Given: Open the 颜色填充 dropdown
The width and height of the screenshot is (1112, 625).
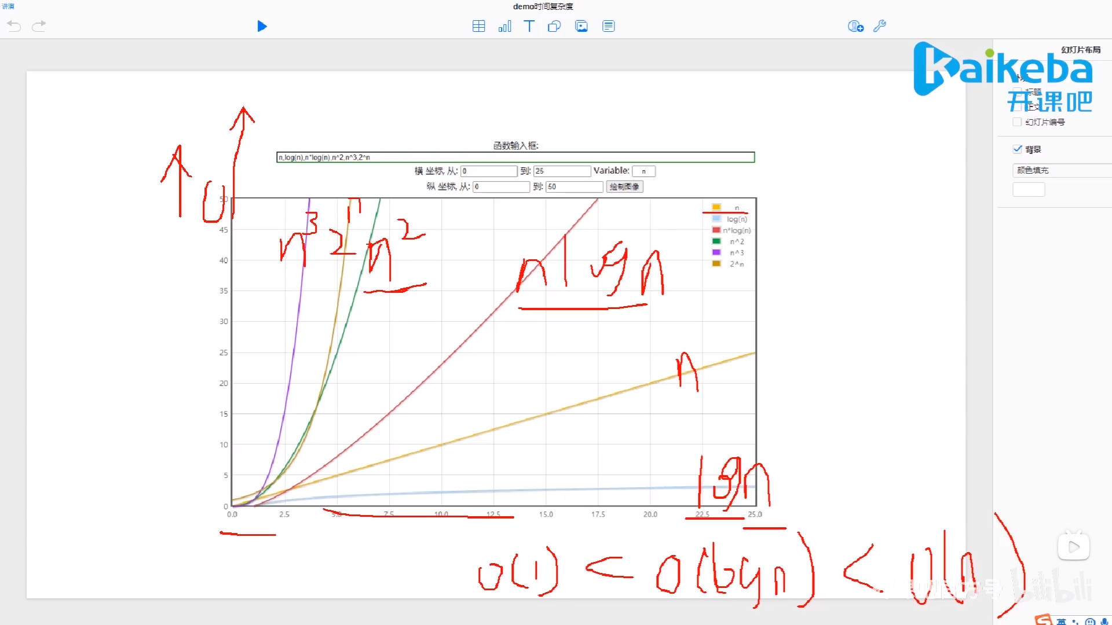Looking at the screenshot, I should point(1060,170).
